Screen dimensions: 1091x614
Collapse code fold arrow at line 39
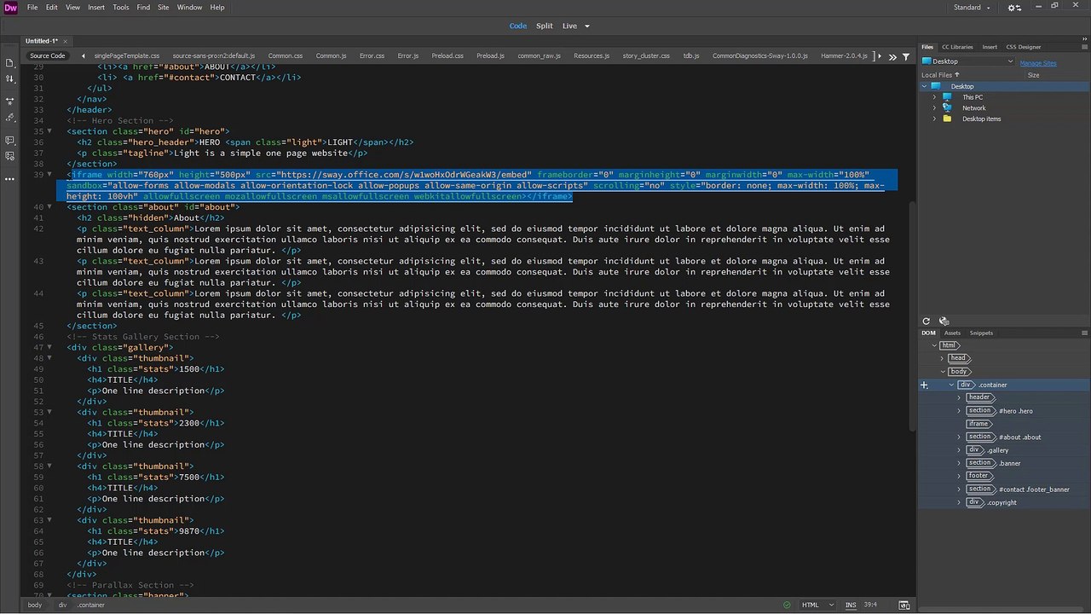point(49,175)
